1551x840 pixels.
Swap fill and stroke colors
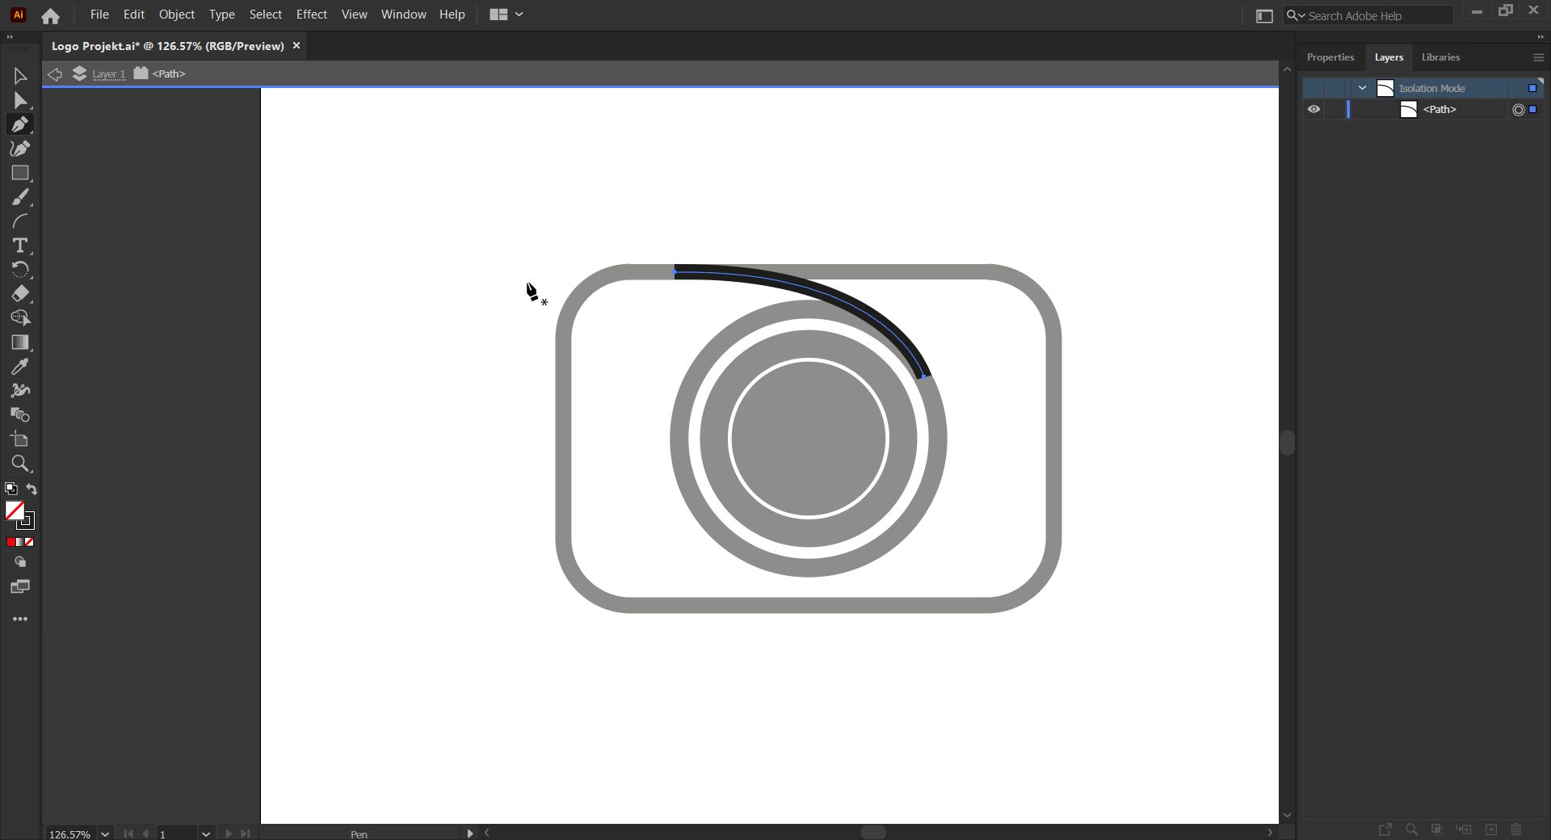32,489
